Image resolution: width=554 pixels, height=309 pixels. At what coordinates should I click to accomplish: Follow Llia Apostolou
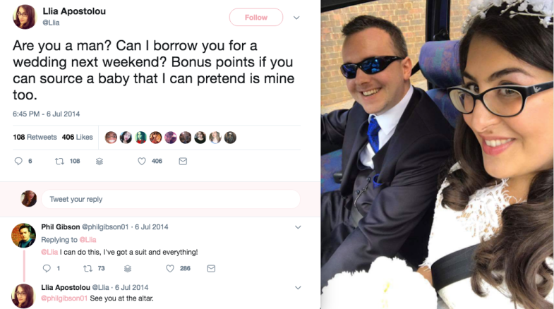point(256,18)
